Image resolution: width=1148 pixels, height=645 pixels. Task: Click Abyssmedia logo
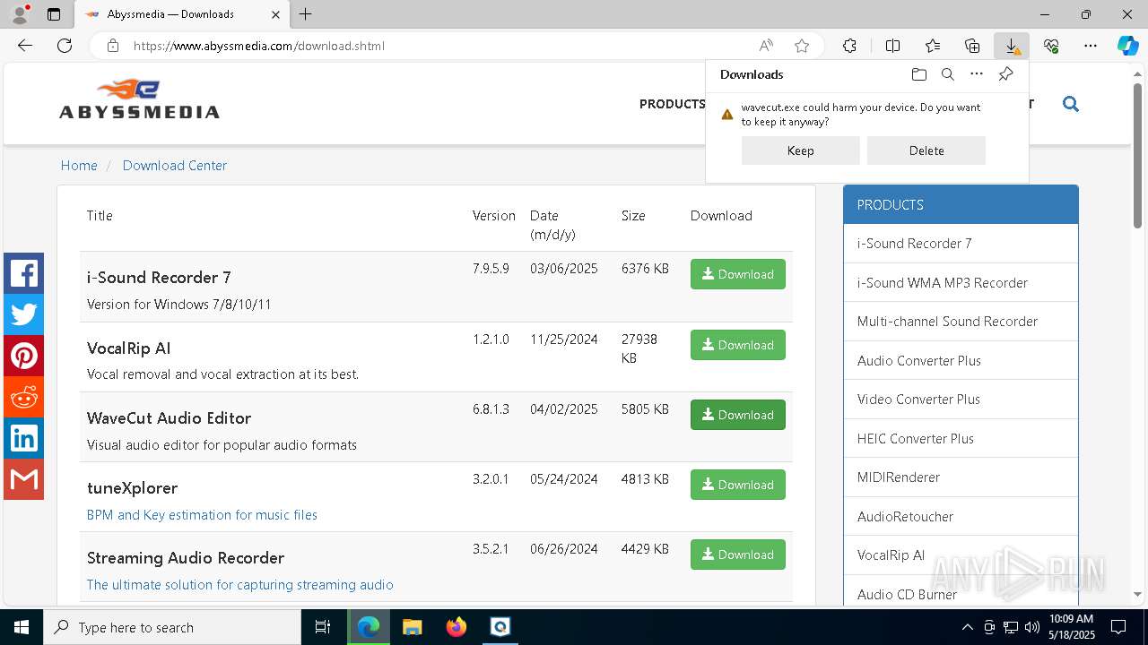pos(139,99)
